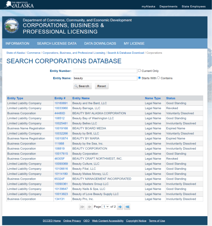Open entity number 10139647
Viewport: 212px width, 226px height.
pyautogui.click(x=61, y=189)
